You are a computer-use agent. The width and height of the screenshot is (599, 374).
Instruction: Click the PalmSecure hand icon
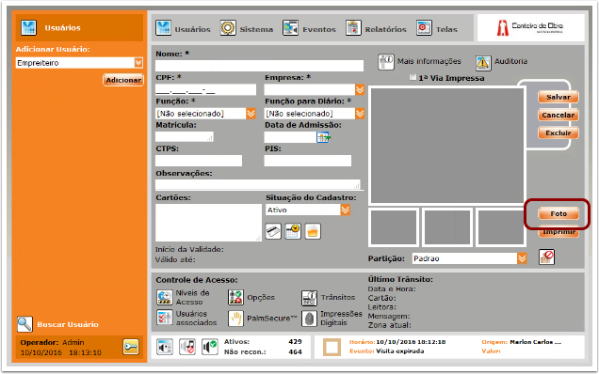click(235, 318)
